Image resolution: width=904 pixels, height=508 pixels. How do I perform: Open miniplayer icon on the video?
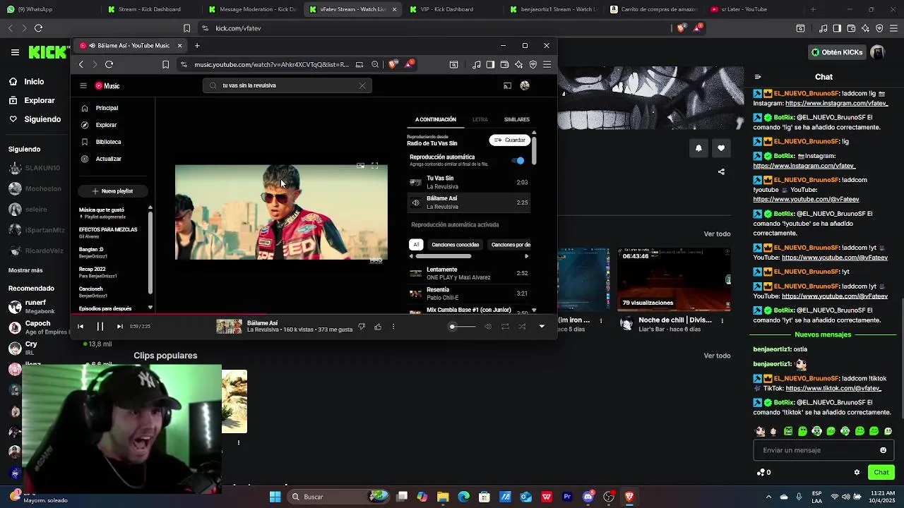pyautogui.click(x=360, y=166)
